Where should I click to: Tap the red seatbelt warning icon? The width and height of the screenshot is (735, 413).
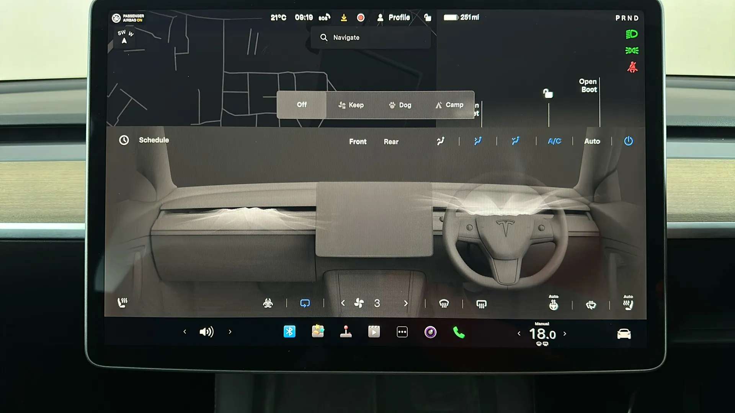pos(632,67)
